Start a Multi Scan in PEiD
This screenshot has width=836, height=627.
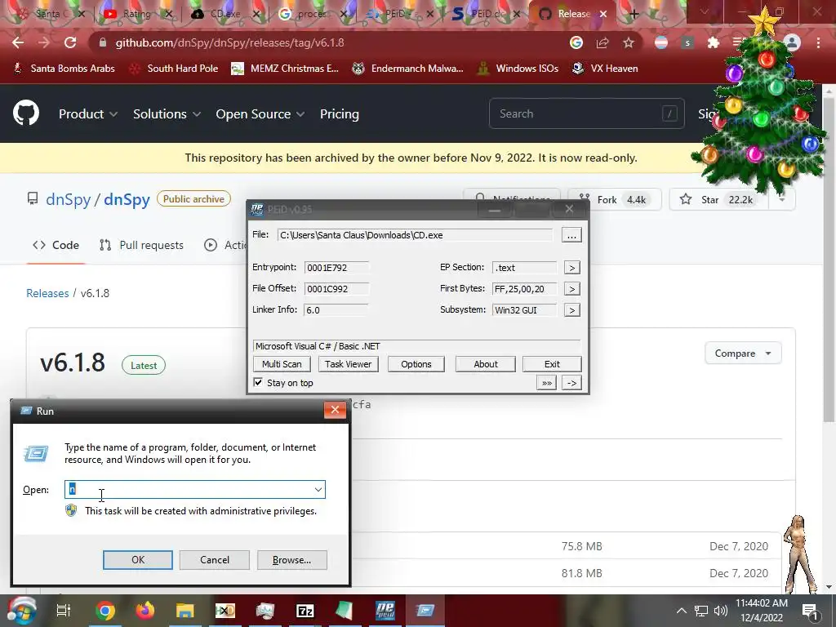282,364
